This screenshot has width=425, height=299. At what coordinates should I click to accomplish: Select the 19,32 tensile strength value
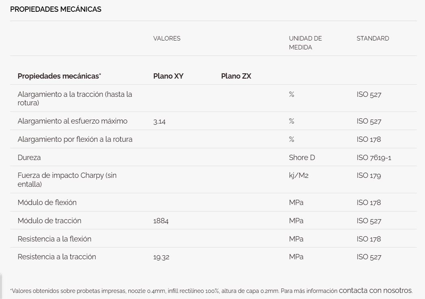click(161, 257)
